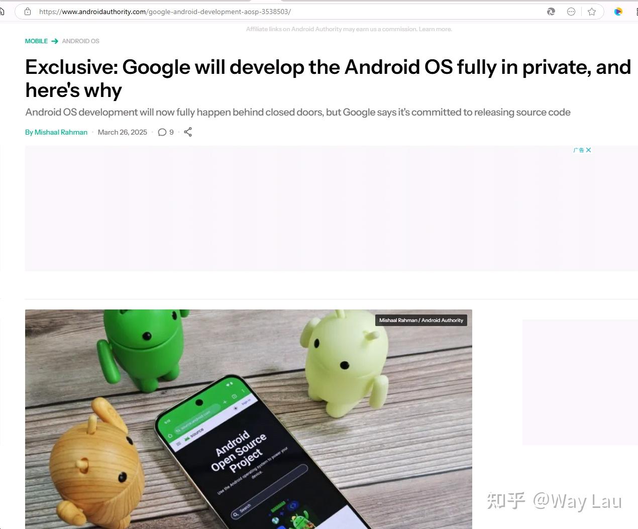Open the article comments bubble icon
638x529 pixels.
tap(162, 132)
